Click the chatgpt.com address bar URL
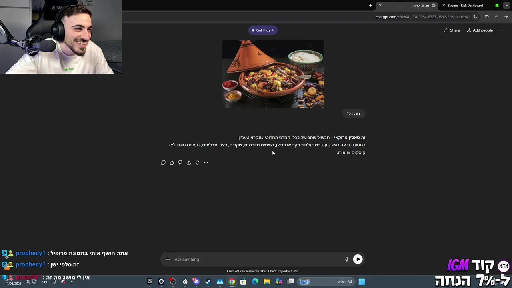Viewport: 512px width, 288px height. 422,17
